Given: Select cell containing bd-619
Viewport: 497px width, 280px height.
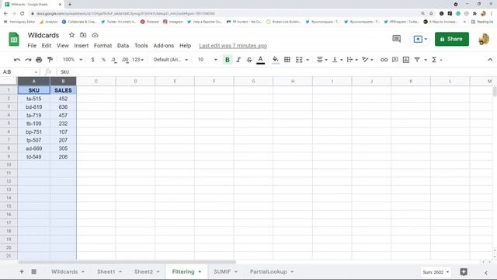Looking at the screenshot, I should tap(34, 107).
